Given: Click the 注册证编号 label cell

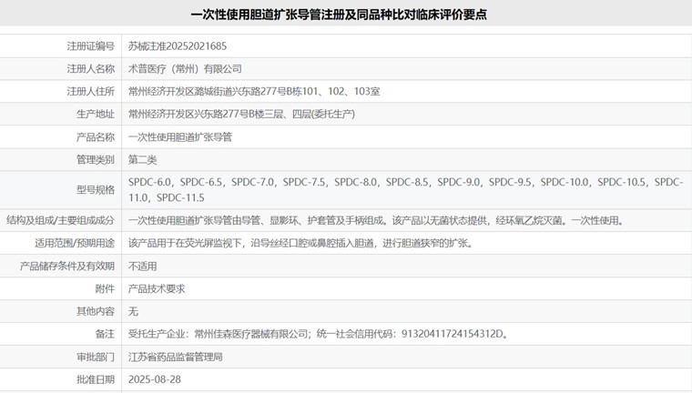Looking at the screenshot, I should (x=90, y=45).
